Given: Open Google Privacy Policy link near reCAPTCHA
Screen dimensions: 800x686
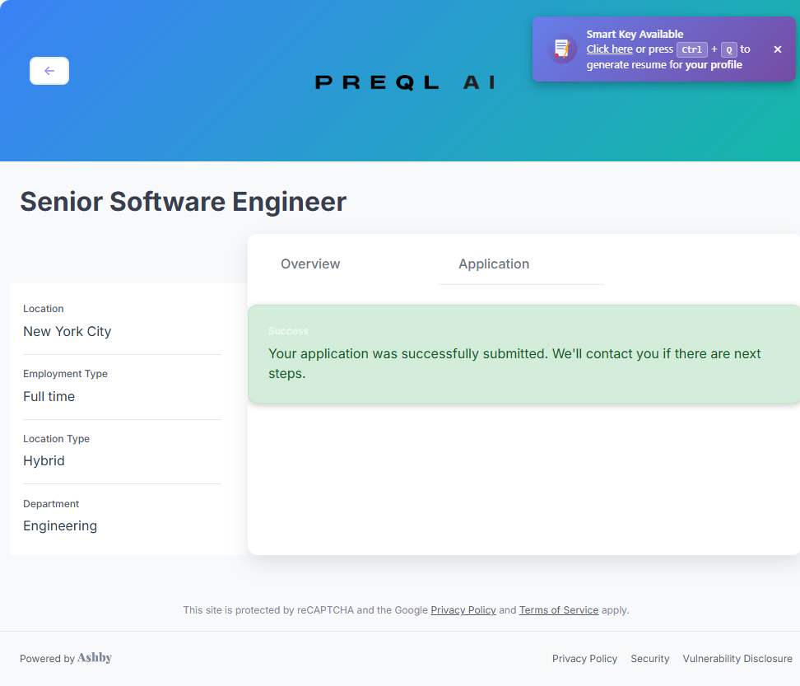Looking at the screenshot, I should click(463, 610).
